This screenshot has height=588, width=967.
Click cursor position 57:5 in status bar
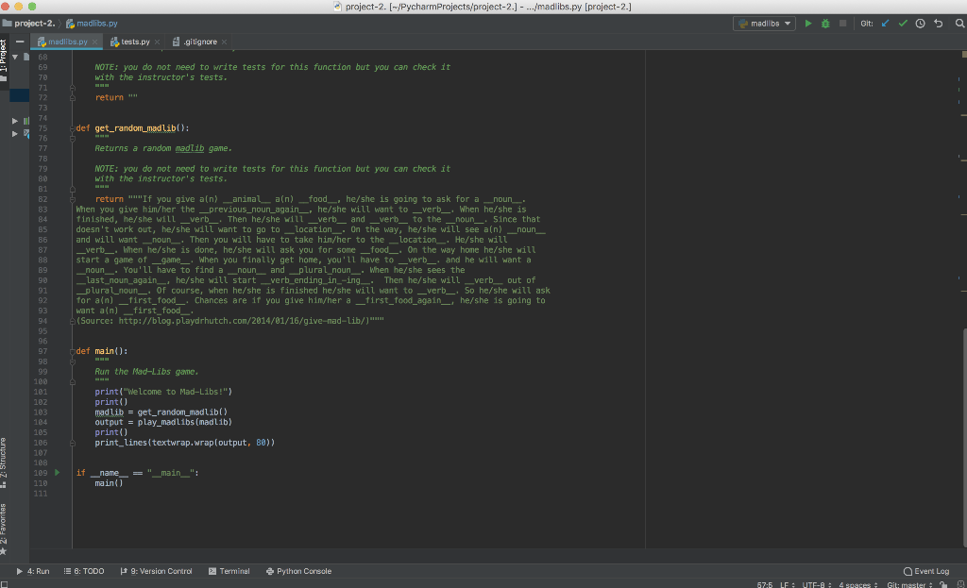point(765,585)
